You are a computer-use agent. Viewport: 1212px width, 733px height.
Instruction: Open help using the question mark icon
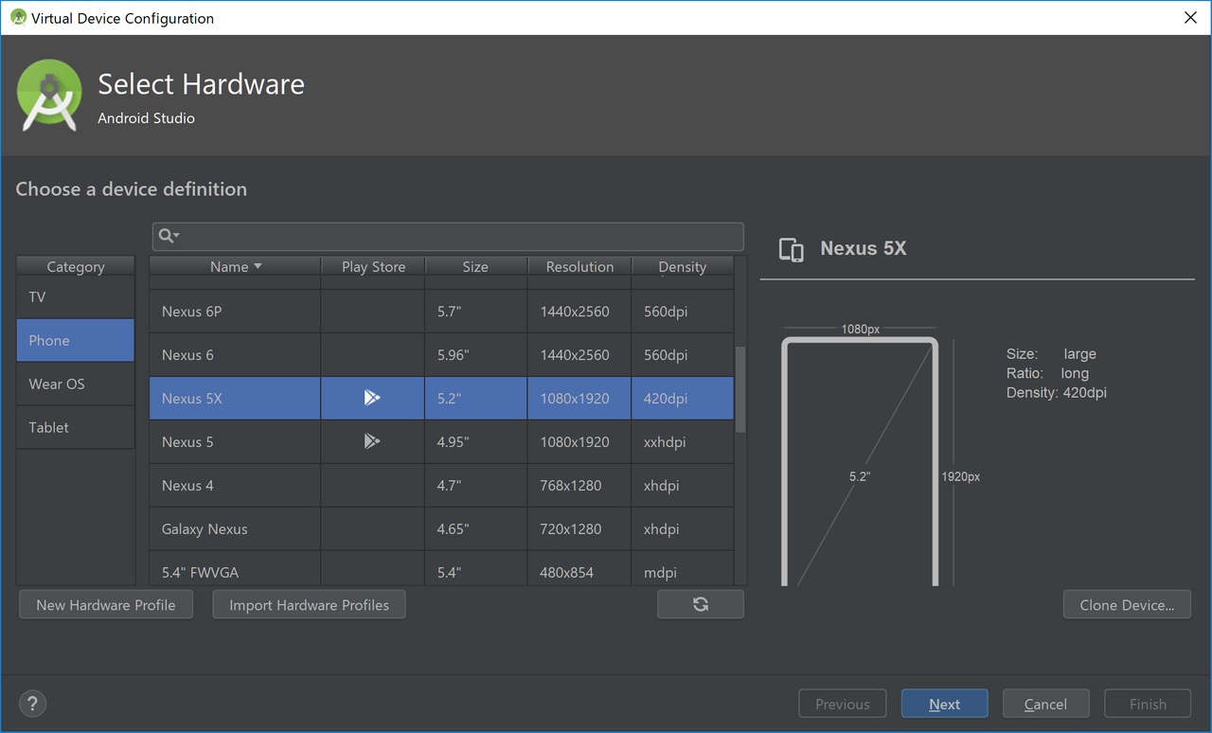click(x=32, y=703)
